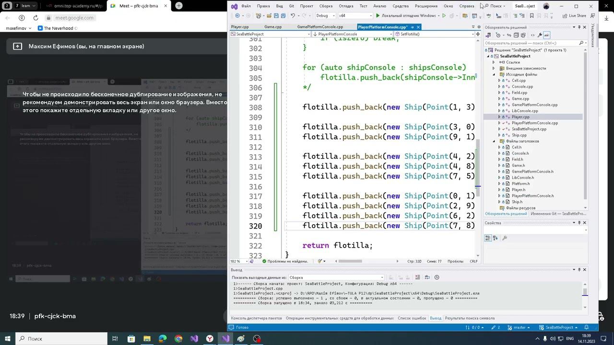Open the Отладка menu
The width and height of the screenshot is (614, 345).
346,6
